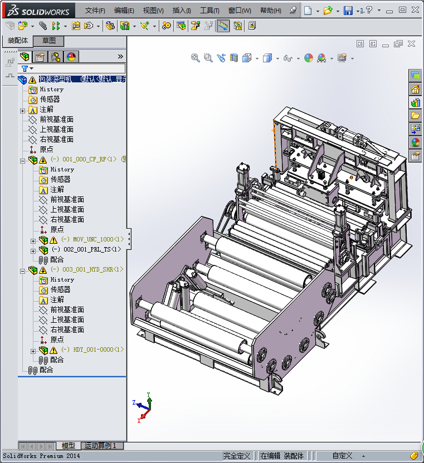Click Edit Appearance color ball in view toolbar

(x=309, y=58)
